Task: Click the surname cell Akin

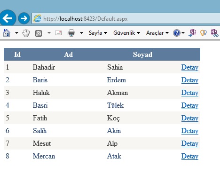Action: pyautogui.click(x=114, y=131)
